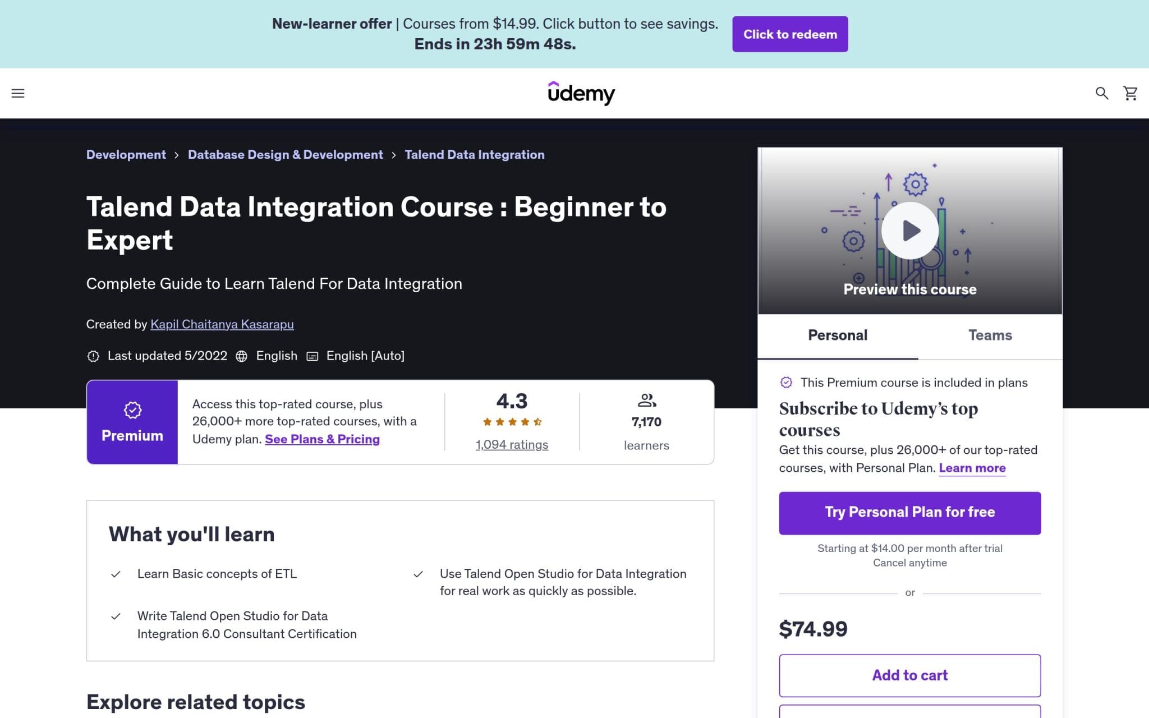
Task: Open search with the magnifier icon
Action: 1102,93
